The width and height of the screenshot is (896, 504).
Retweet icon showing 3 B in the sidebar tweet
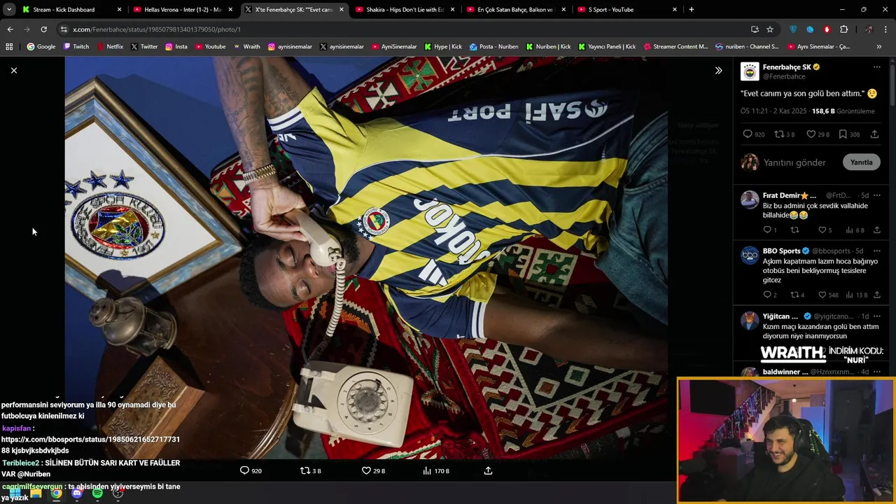tap(778, 134)
